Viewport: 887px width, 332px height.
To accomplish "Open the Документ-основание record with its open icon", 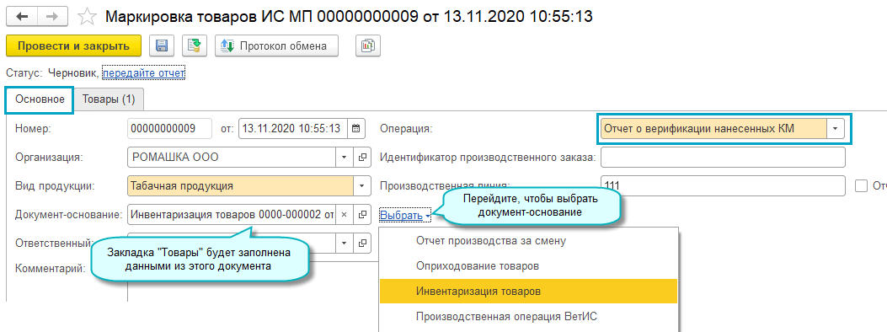I will tap(362, 214).
